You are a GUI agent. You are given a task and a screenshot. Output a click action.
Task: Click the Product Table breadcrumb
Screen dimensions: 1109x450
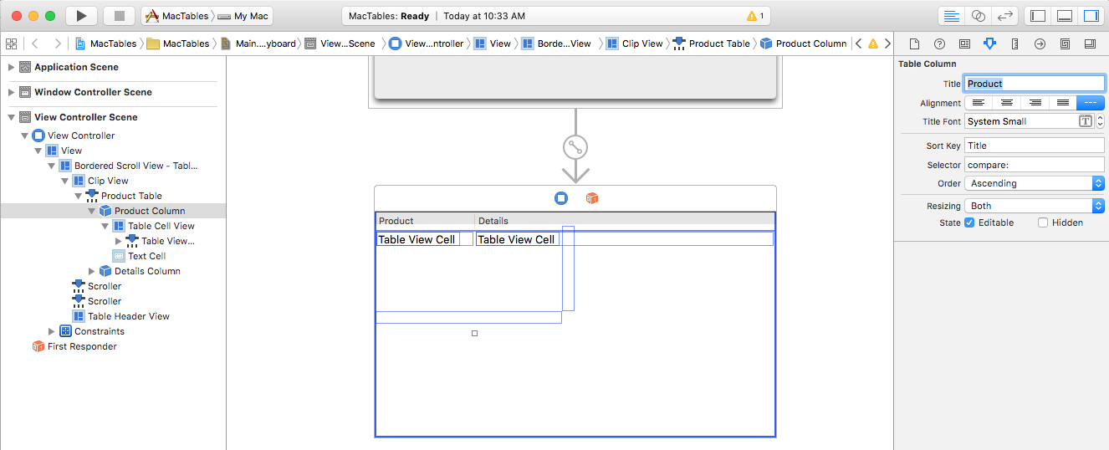pos(712,43)
